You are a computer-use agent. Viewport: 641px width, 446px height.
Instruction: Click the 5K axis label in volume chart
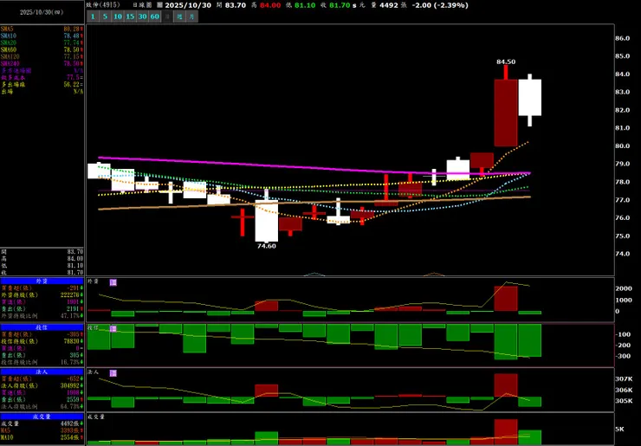619,429
